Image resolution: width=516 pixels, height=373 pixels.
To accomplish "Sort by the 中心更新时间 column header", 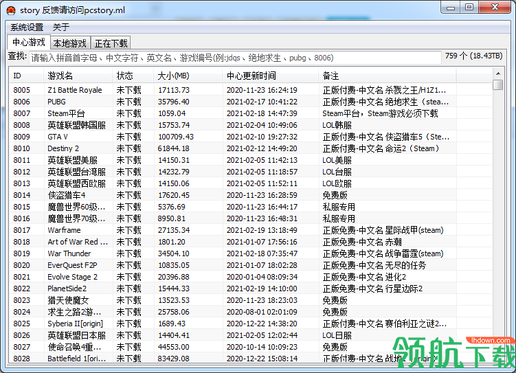I will pyautogui.click(x=271, y=76).
